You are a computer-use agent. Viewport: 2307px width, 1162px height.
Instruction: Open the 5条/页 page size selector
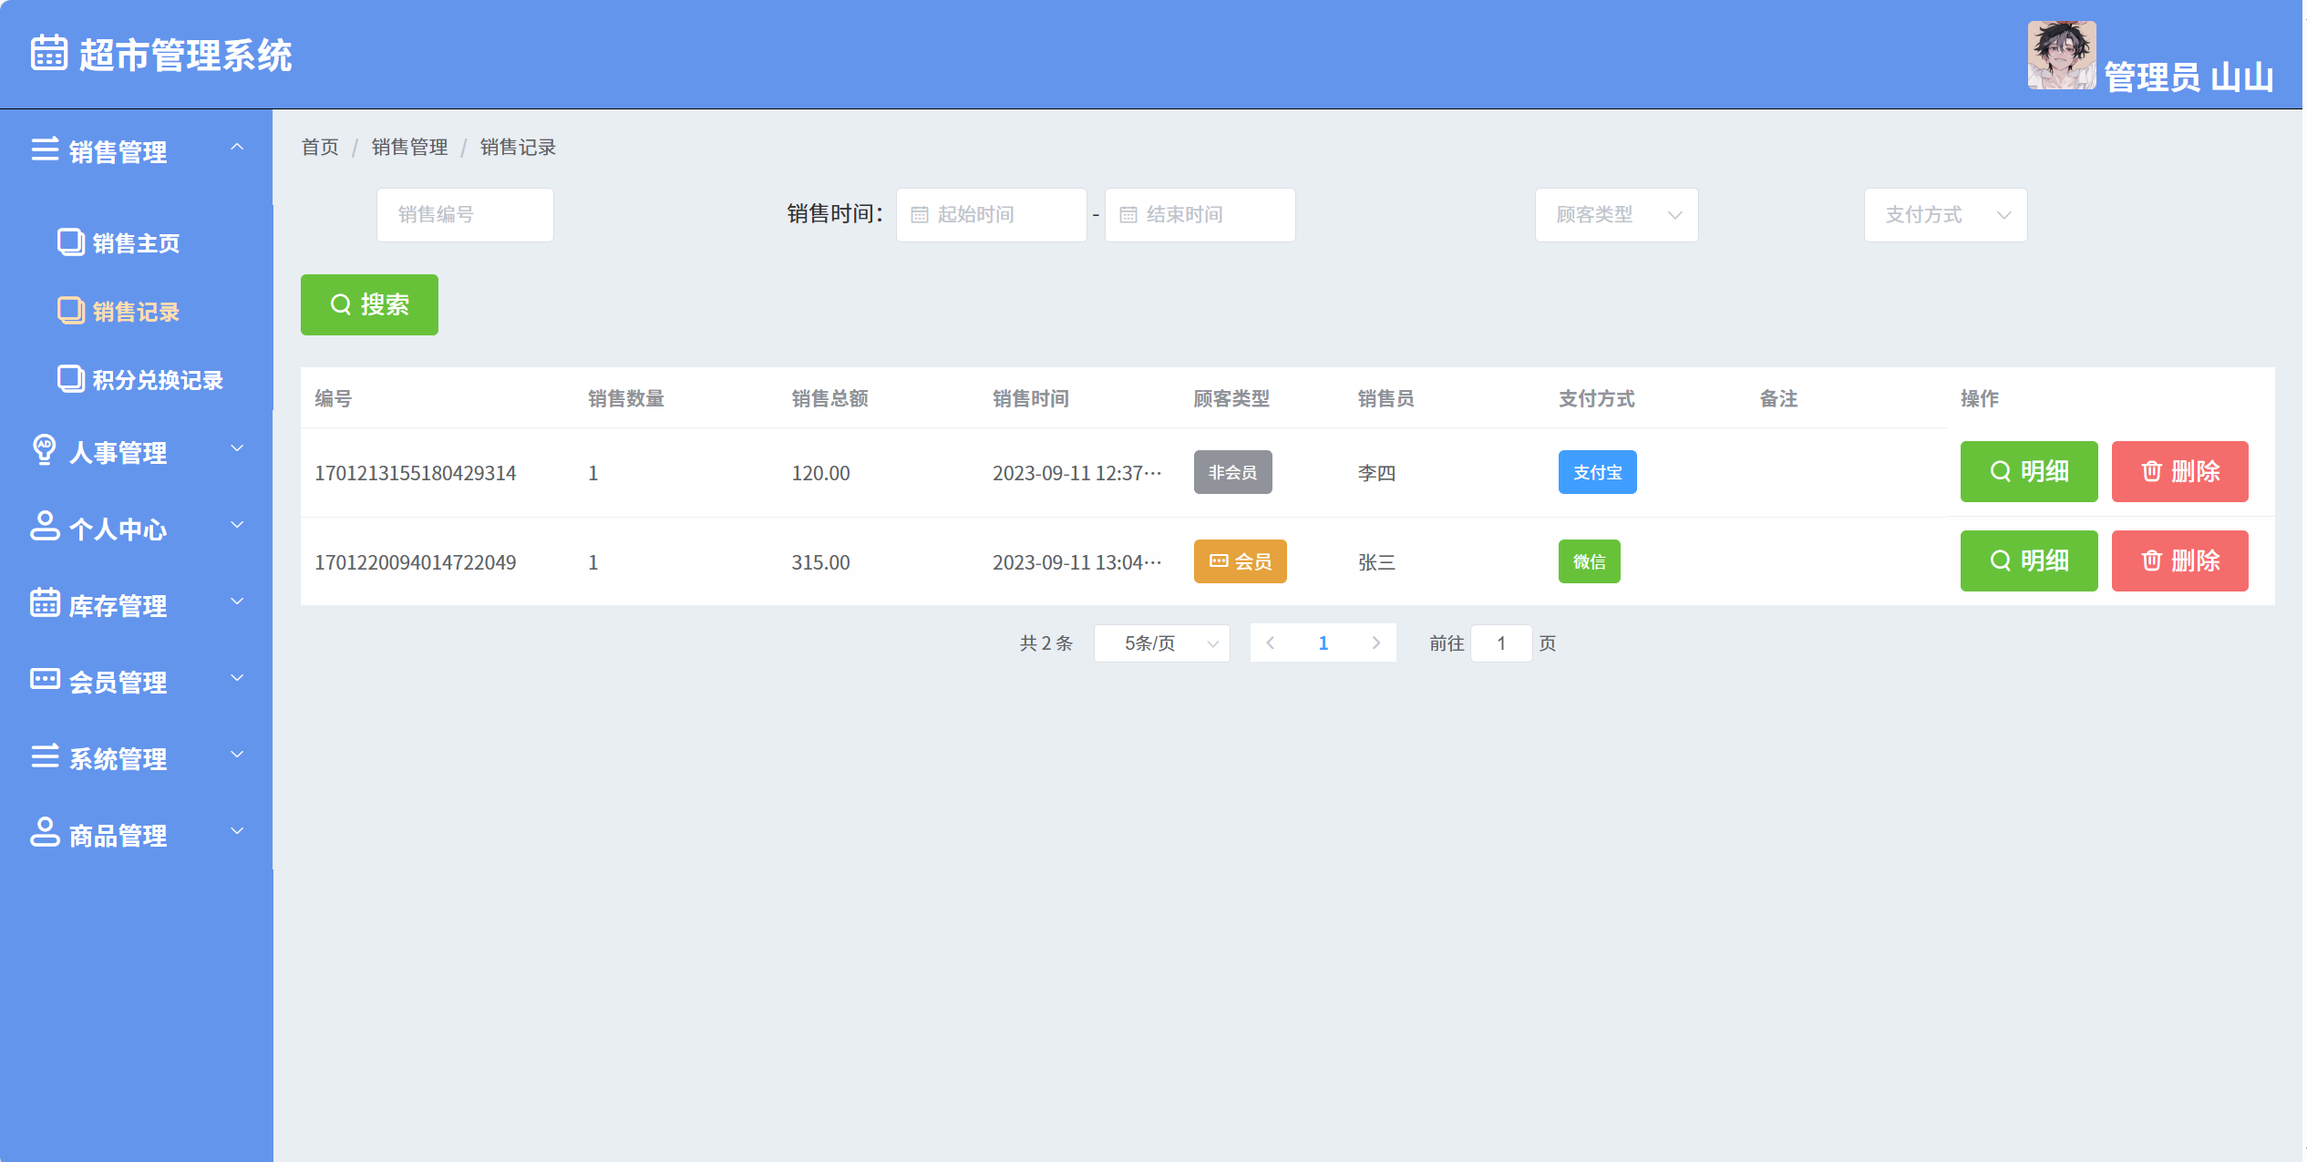pos(1161,643)
